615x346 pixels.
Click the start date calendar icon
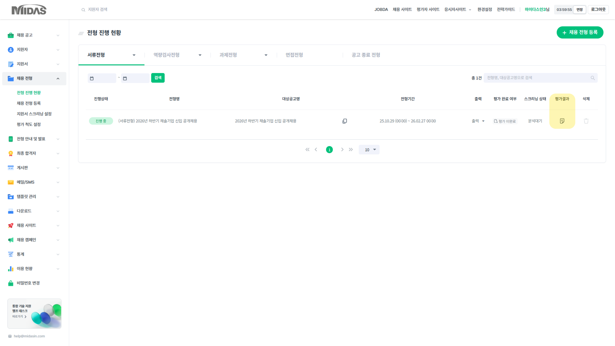92,78
